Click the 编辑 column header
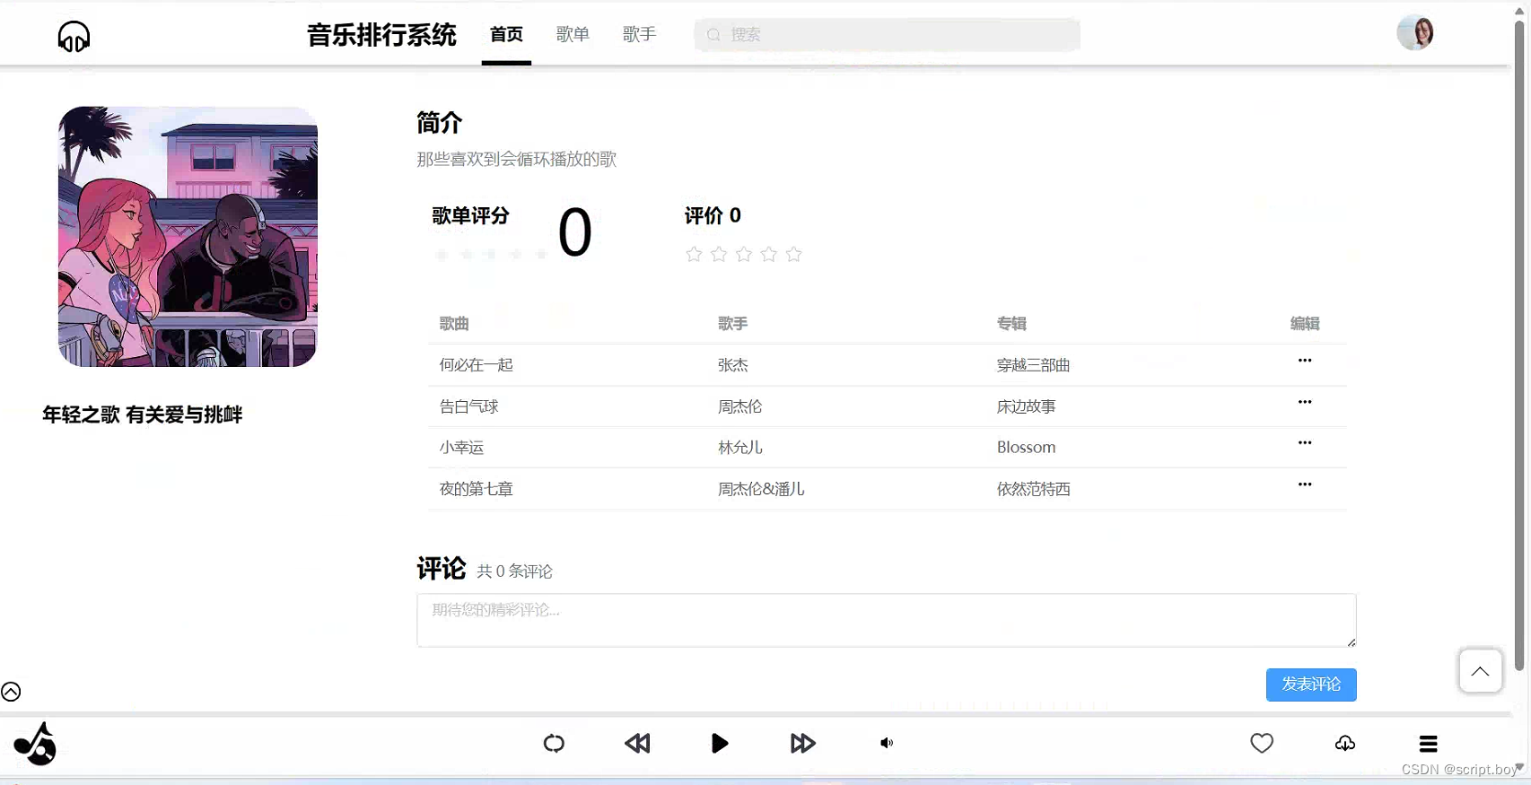The image size is (1531, 785). coord(1305,324)
